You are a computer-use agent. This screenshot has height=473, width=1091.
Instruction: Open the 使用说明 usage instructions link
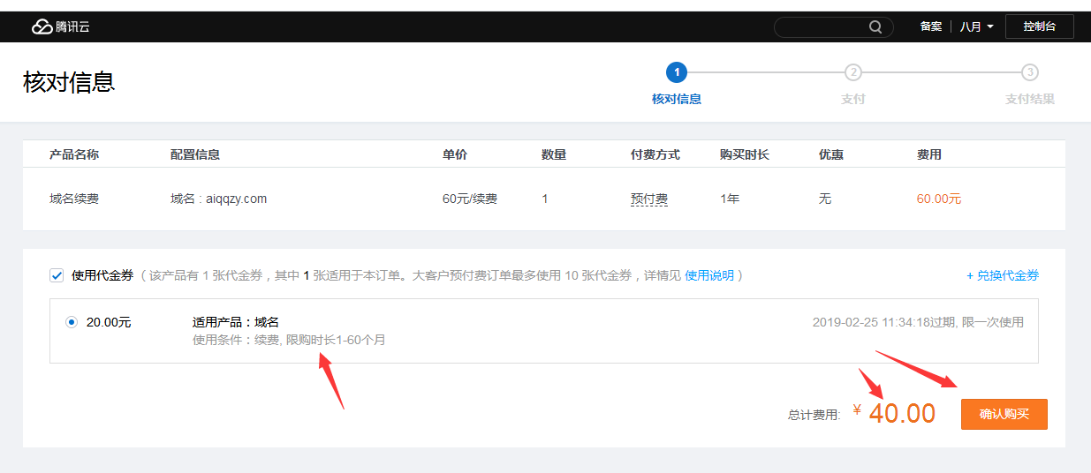click(708, 275)
